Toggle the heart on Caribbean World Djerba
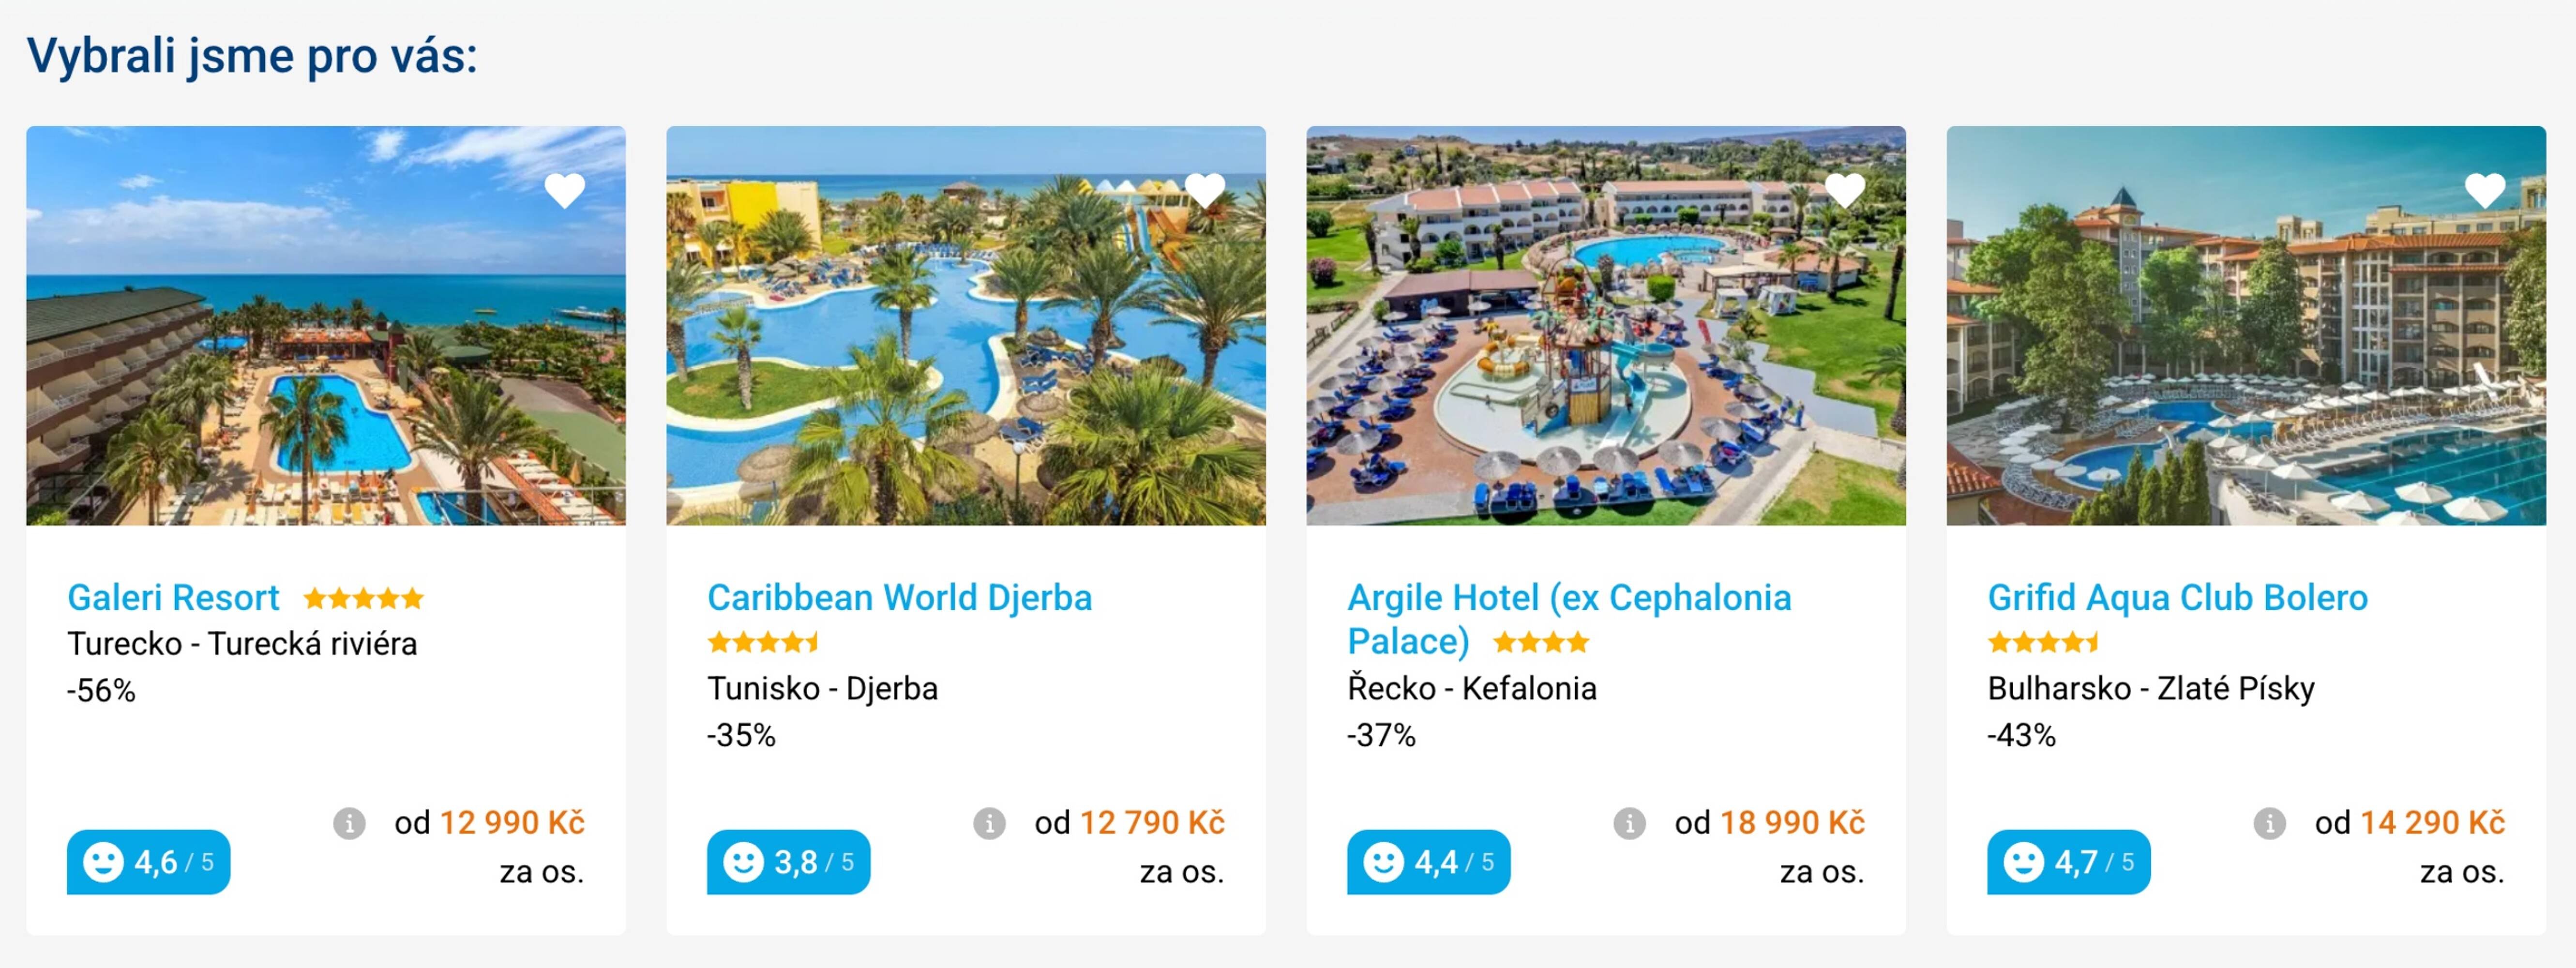This screenshot has height=968, width=2576. [x=1205, y=190]
